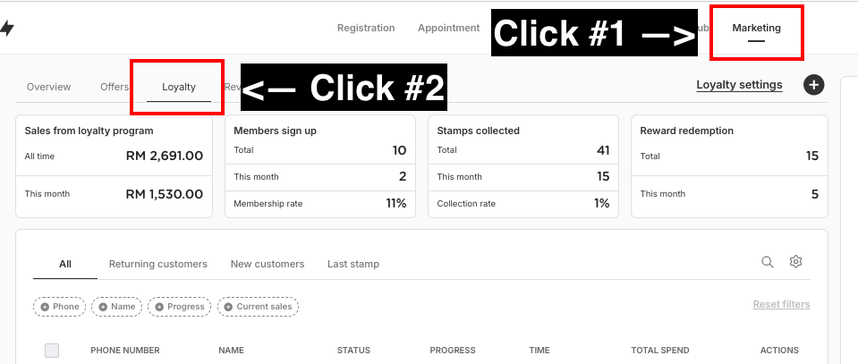This screenshot has height=364, width=858.
Task: Open the table settings gear icon
Action: coord(795,262)
